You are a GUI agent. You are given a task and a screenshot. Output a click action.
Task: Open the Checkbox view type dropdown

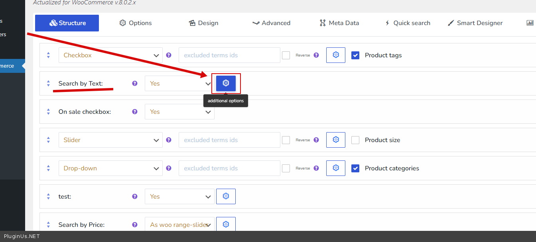[110, 55]
